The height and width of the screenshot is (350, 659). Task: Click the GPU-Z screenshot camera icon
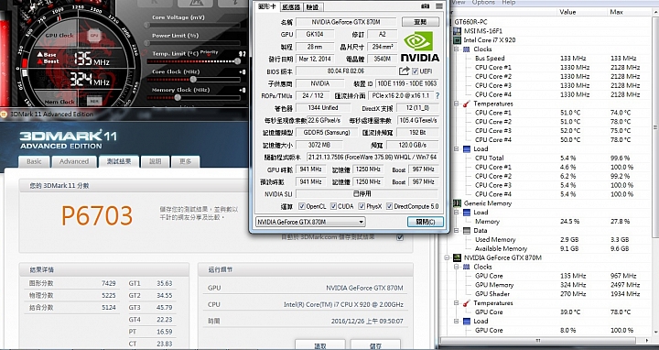click(426, 6)
